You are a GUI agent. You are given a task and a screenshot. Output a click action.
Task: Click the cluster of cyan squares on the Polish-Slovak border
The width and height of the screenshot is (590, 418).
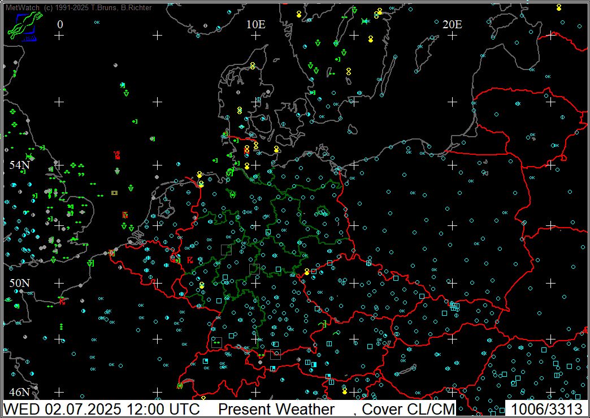[454, 306]
